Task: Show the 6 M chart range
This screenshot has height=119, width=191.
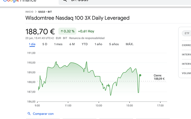Action: [72, 44]
